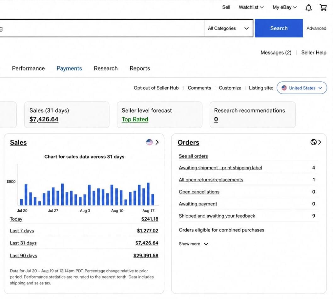The width and height of the screenshot is (334, 299).
Task: Click the Aug 10 label on chart axis
Action: pyautogui.click(x=117, y=211)
